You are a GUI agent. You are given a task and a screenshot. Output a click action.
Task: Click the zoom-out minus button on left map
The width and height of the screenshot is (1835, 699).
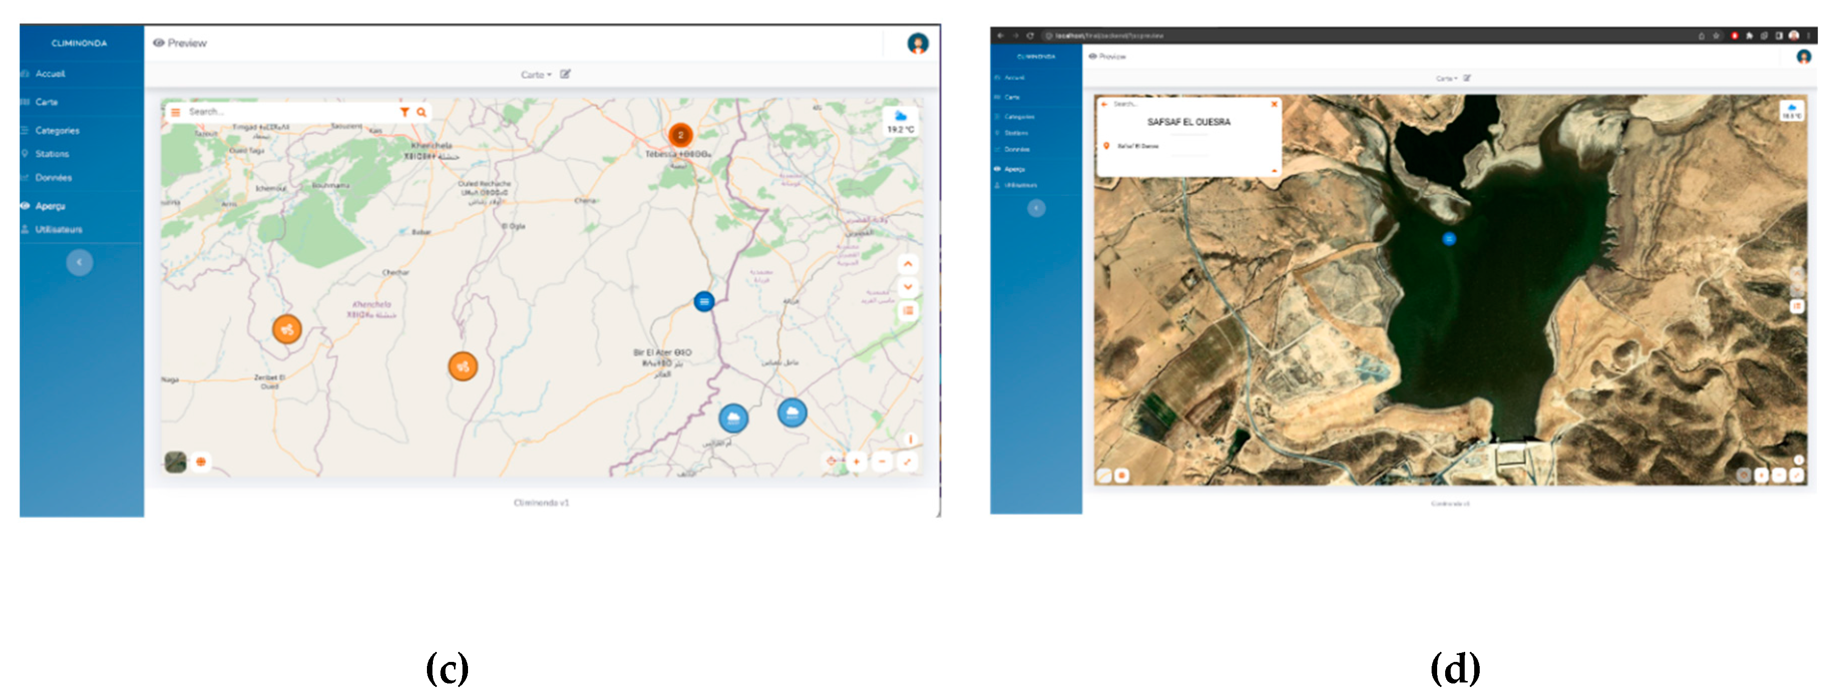coord(882,461)
